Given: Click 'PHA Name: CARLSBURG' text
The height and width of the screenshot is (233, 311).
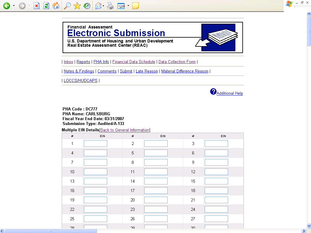Looking at the screenshot, I should 86,114.
